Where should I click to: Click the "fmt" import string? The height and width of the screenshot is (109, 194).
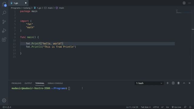pyautogui.click(x=29, y=24)
